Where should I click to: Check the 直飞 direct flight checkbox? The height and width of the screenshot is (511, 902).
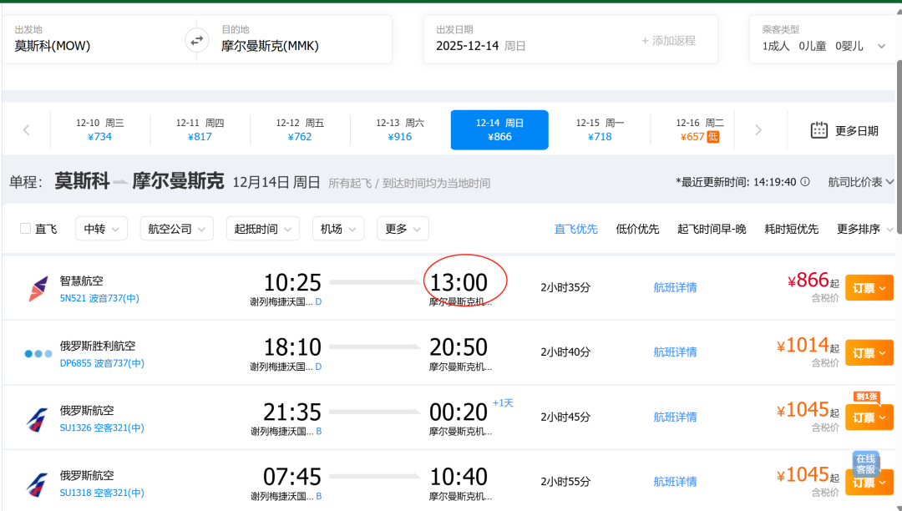coord(25,229)
